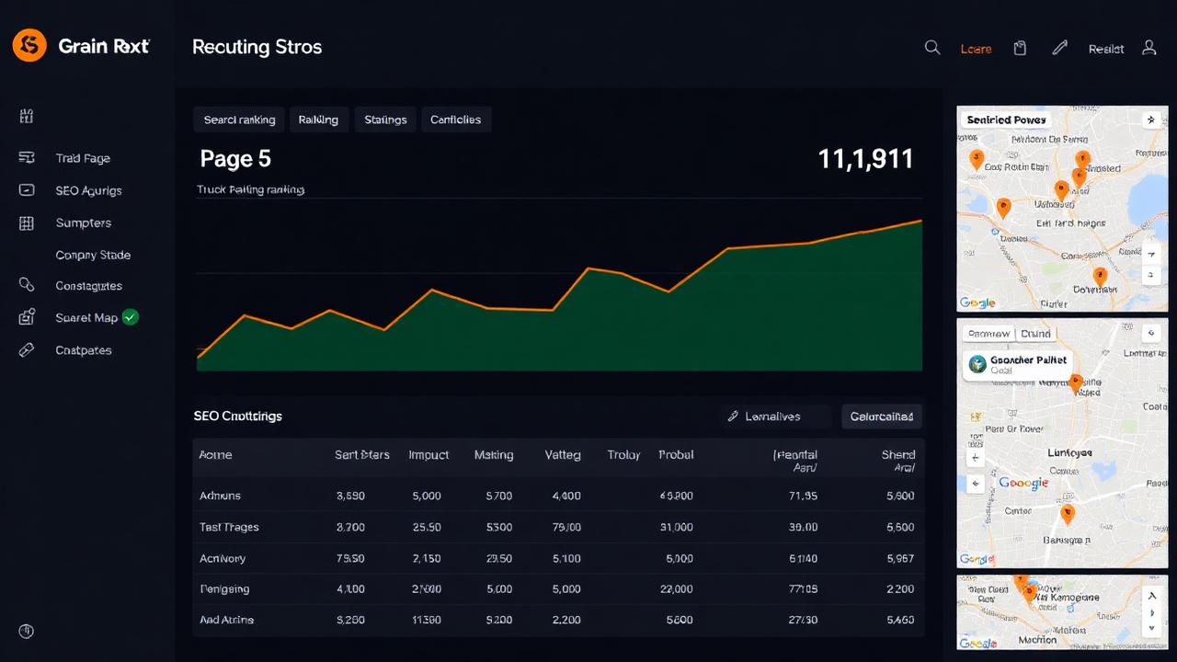
Task: Click the lower orange pin on middle map
Action: pos(1067,514)
